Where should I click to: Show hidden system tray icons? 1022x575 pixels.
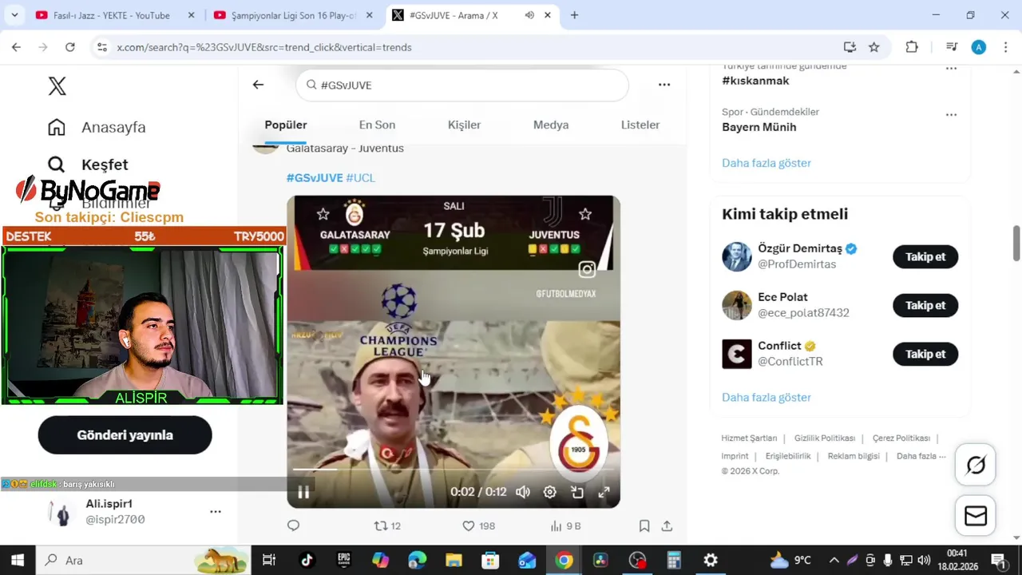[x=834, y=560]
